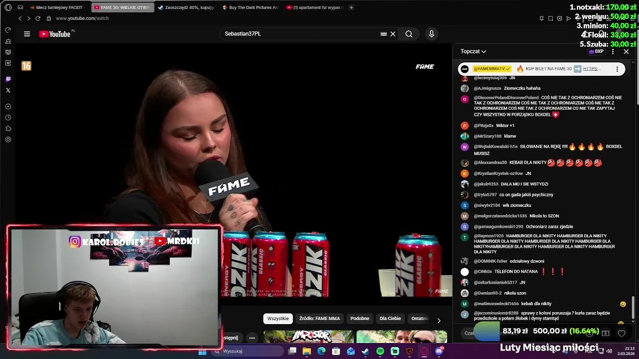The height and width of the screenshot is (359, 639).
Task: Open the on-screen keyboard icon in search box
Action: click(x=383, y=34)
